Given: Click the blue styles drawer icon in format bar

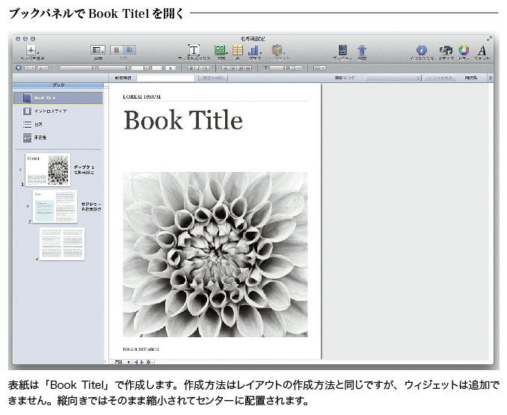Looking at the screenshot, I should (19, 68).
